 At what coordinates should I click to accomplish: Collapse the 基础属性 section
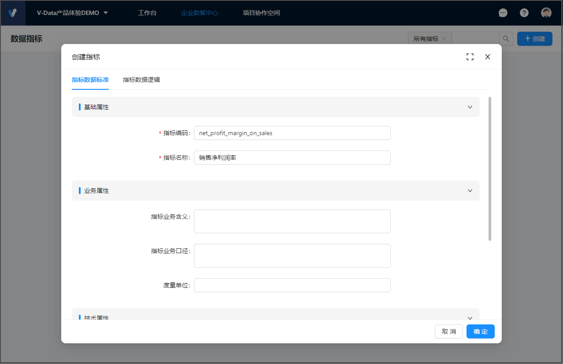pos(470,107)
